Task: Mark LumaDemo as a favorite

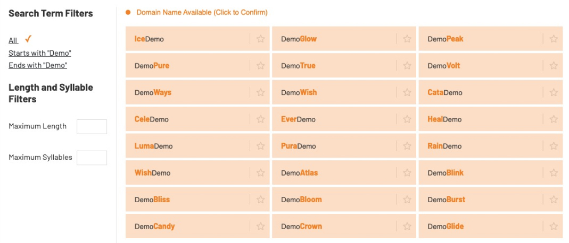Action: point(261,146)
